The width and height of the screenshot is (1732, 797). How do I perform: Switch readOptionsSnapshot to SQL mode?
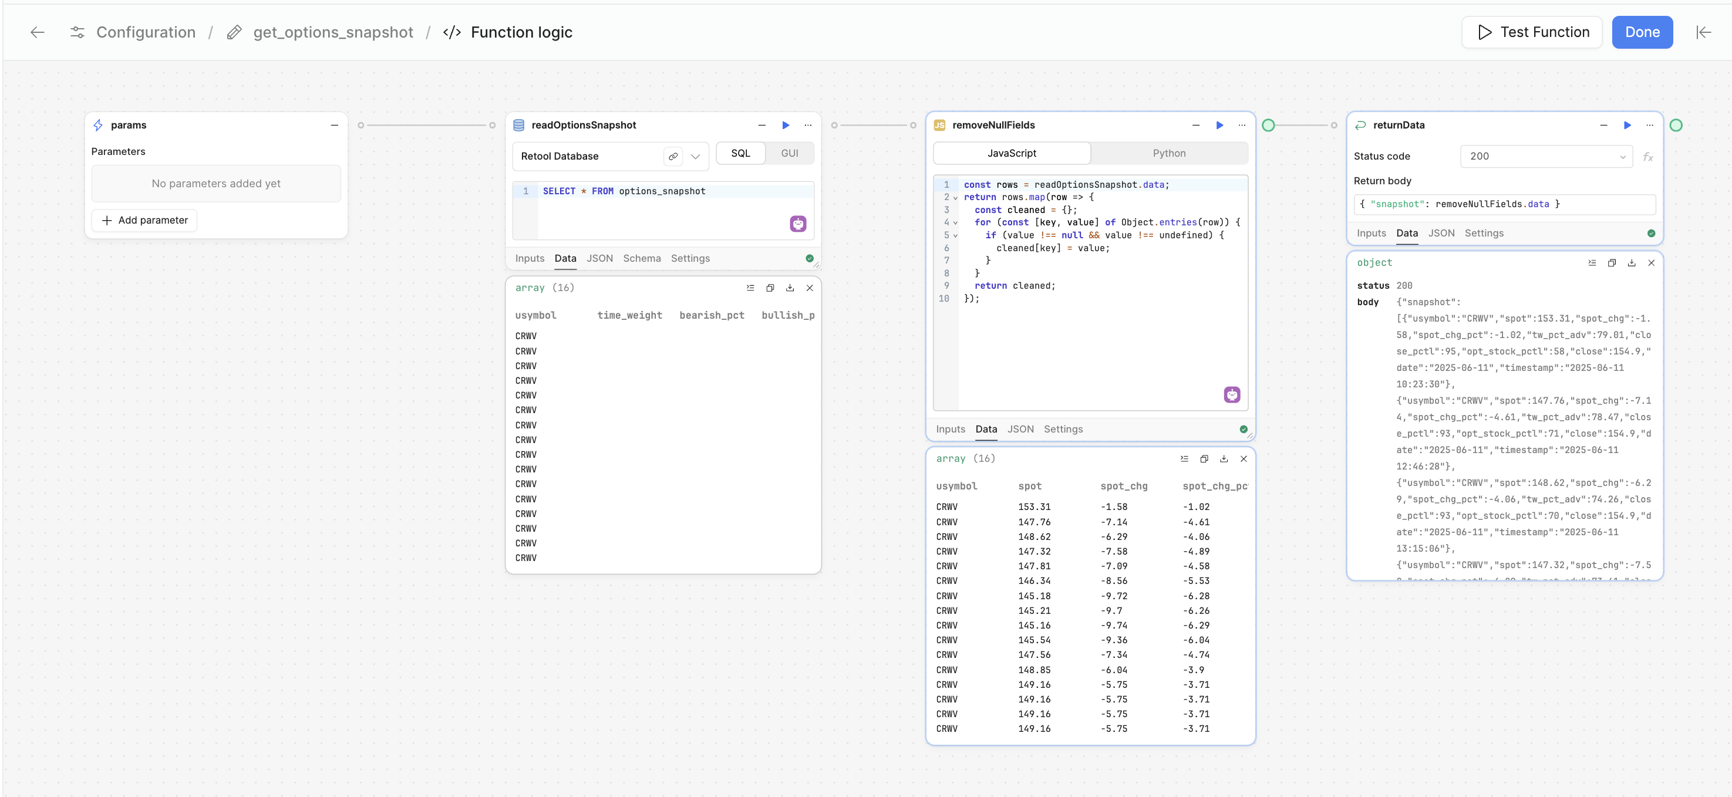tap(740, 153)
